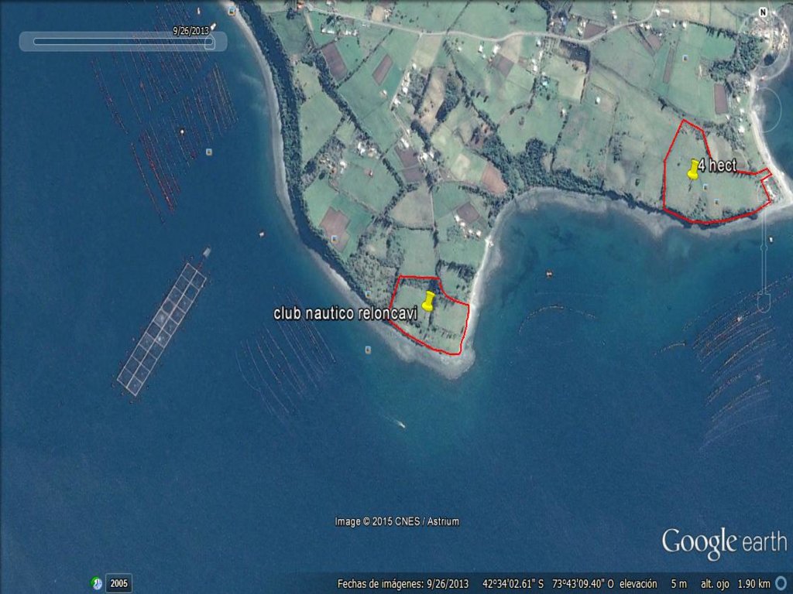The width and height of the screenshot is (793, 594).
Task: Click the 'Image © 2015 CNES / Astrium' attribution
Action: point(396,521)
